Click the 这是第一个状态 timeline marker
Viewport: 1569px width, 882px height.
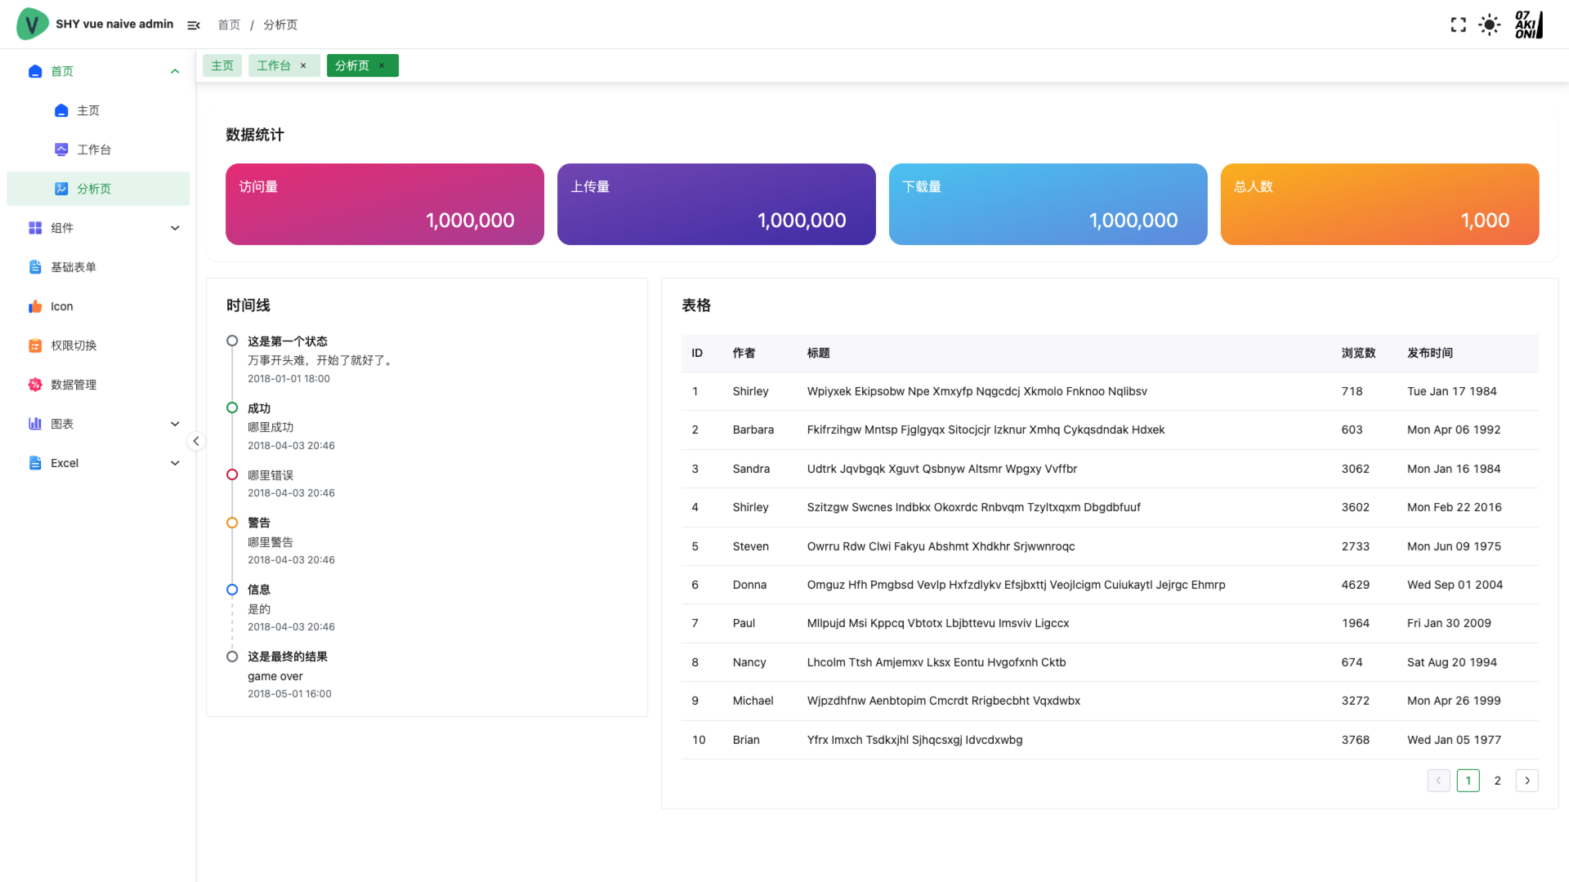point(232,341)
